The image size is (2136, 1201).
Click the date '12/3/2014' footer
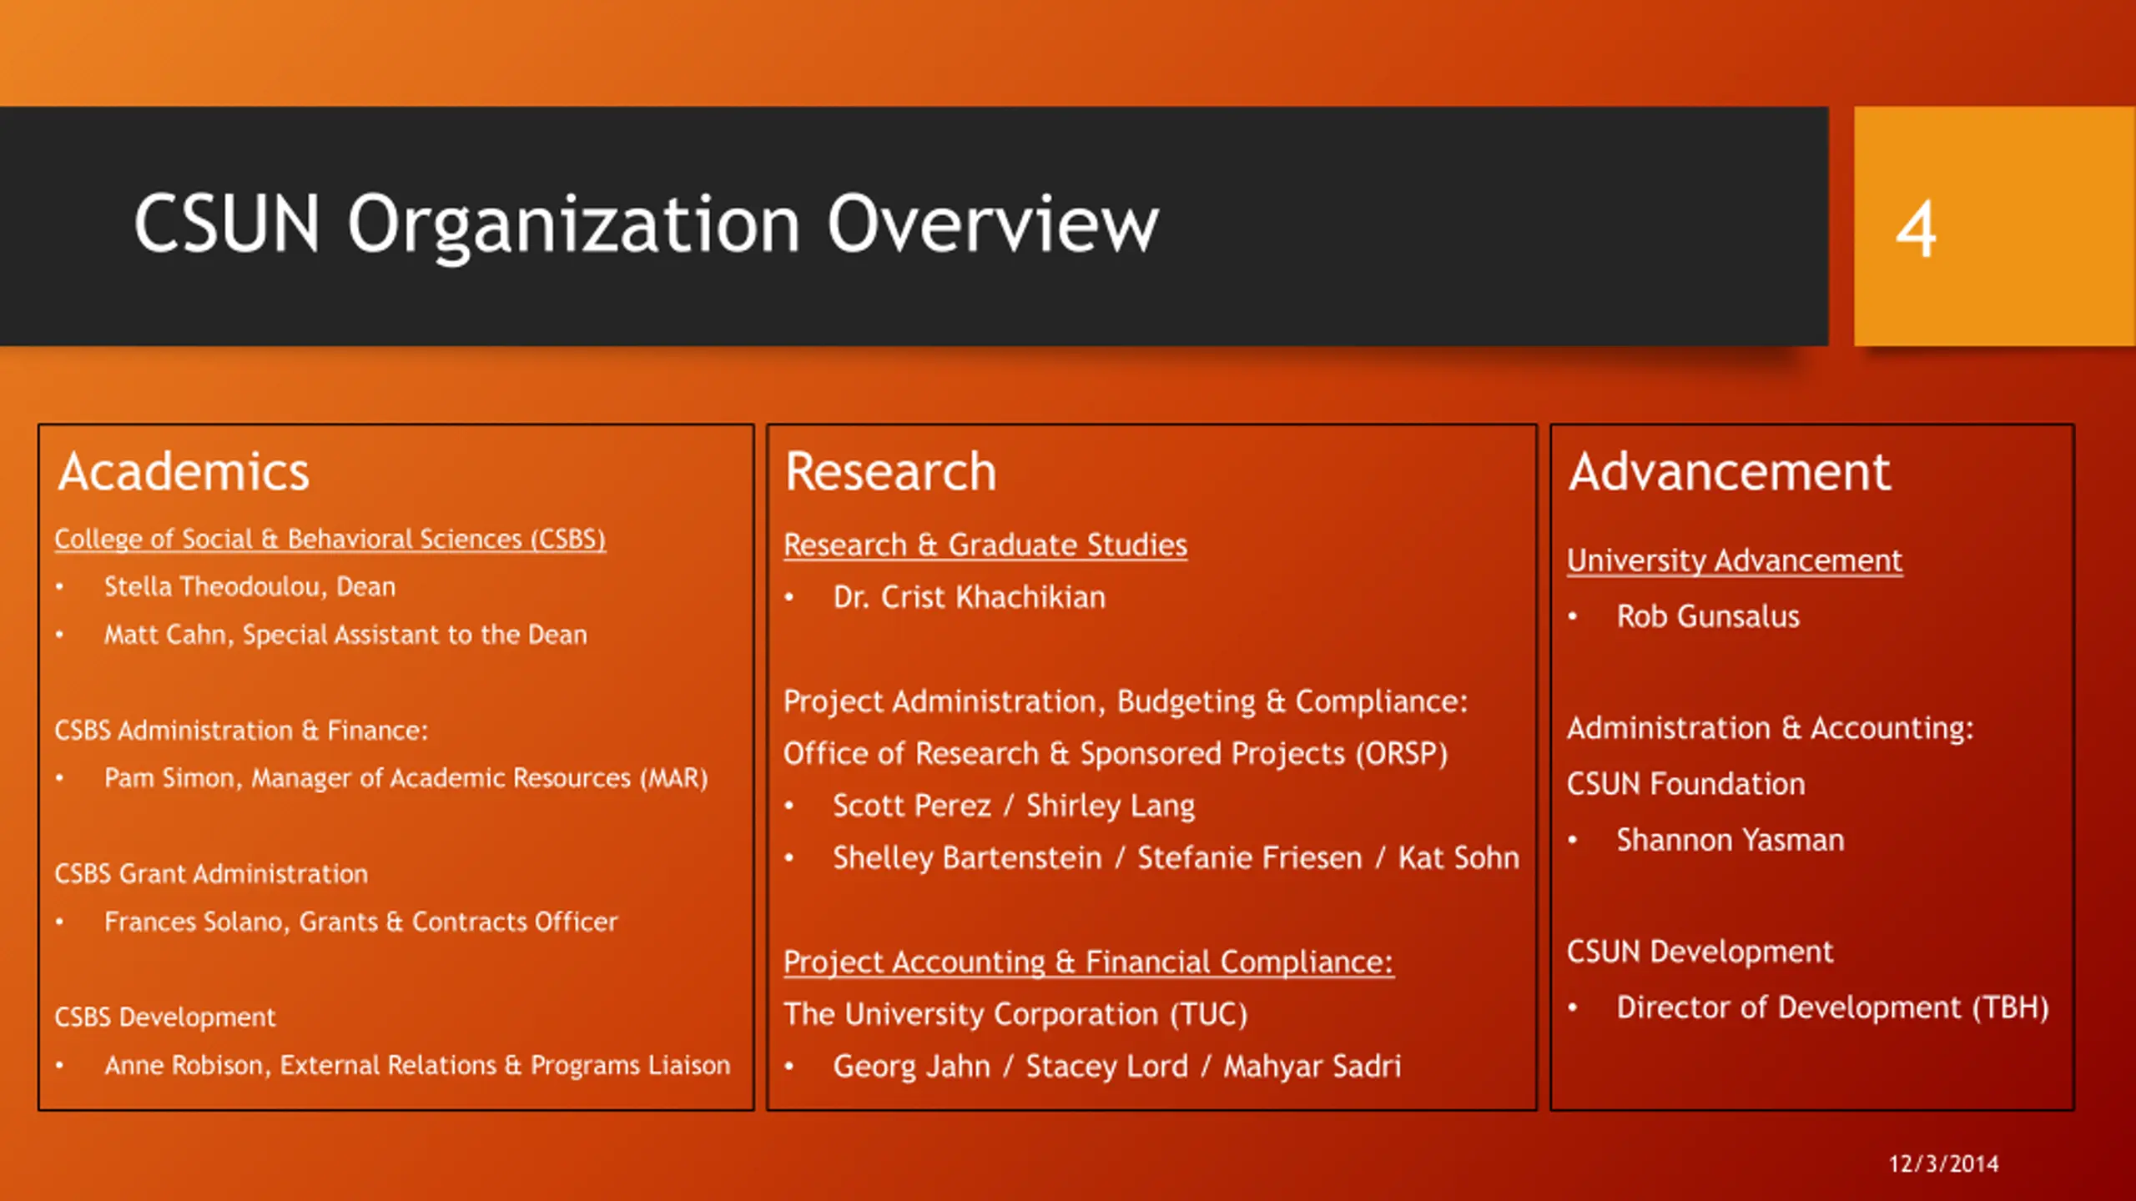click(1943, 1163)
